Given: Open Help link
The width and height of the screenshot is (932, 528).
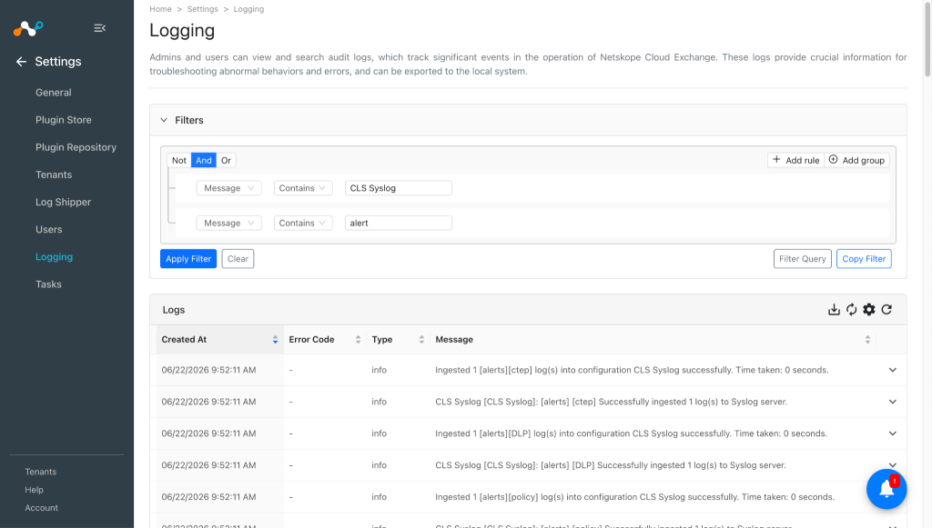Looking at the screenshot, I should 34,490.
